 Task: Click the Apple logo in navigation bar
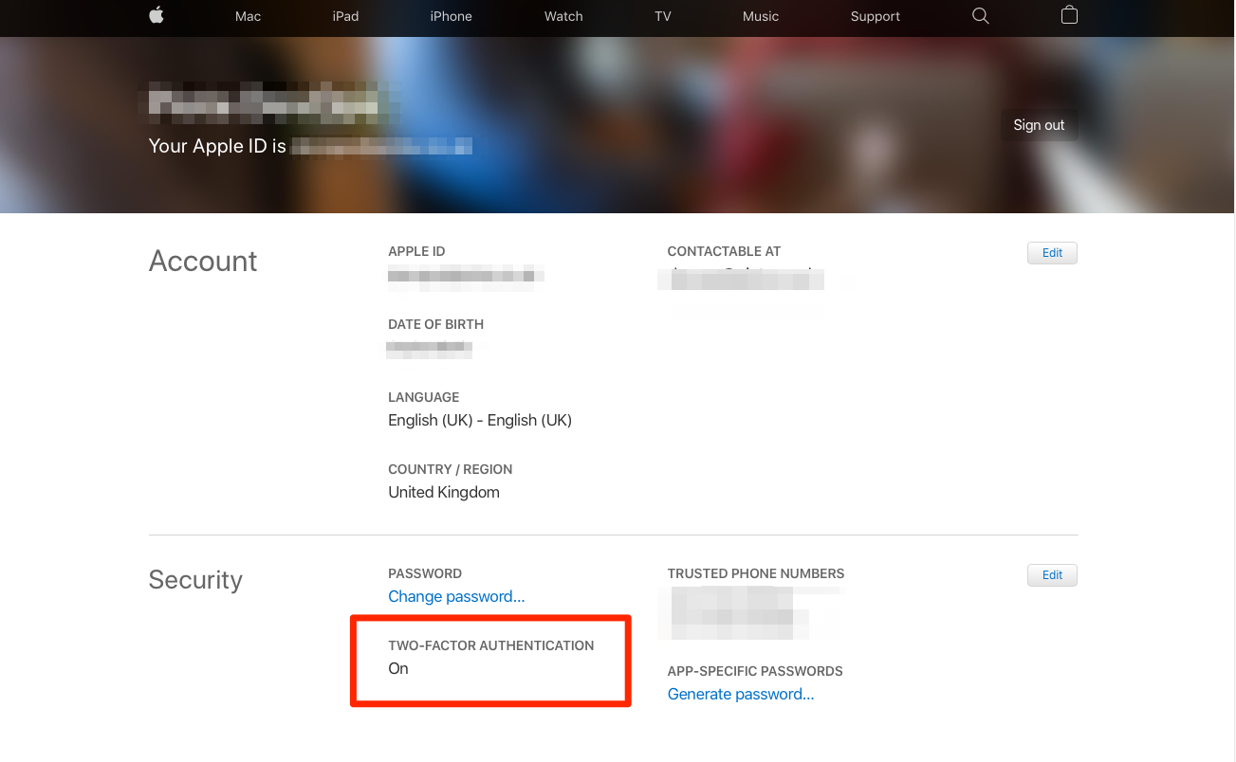[x=157, y=16]
